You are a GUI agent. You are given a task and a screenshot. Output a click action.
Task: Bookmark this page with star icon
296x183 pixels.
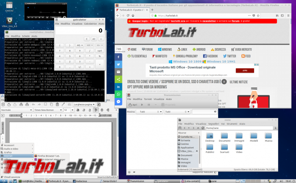point(258,15)
